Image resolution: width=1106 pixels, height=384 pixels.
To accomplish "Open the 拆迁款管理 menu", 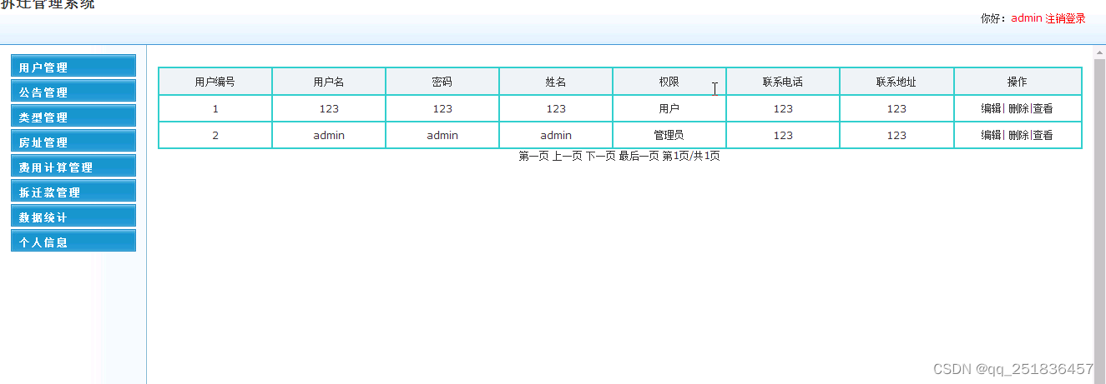I will pyautogui.click(x=73, y=192).
